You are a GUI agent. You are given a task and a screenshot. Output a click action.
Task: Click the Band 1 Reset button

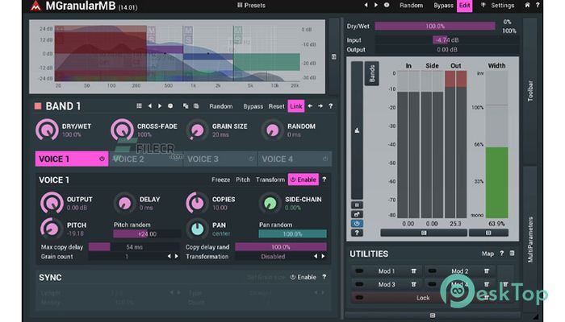[x=276, y=106]
